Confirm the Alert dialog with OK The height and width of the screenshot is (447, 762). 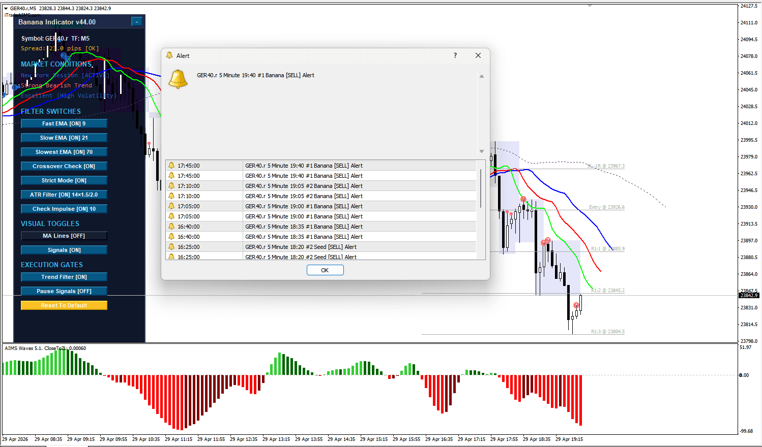325,270
